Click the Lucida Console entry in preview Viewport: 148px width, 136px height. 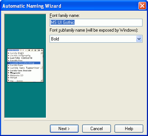[21, 58]
